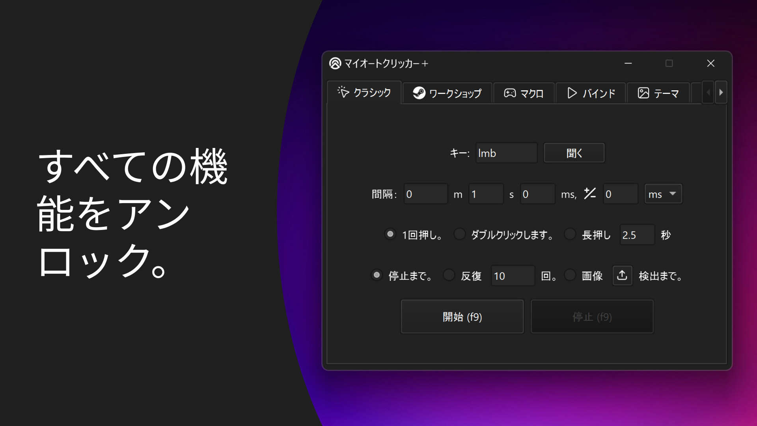
Task: Click the tab scroll right arrow
Action: point(721,92)
